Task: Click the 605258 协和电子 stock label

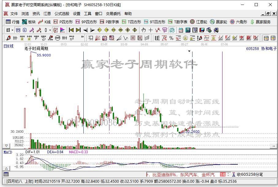Action: pos(261,48)
